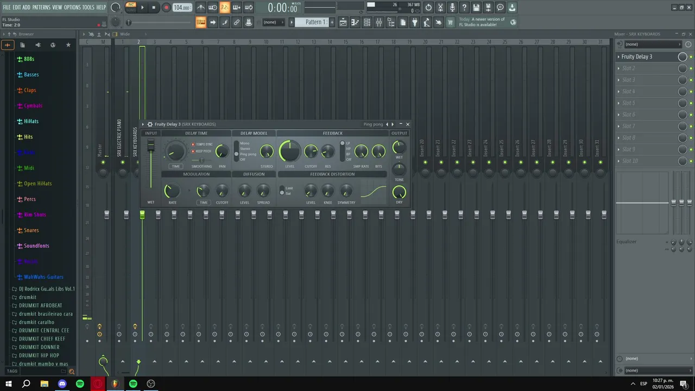Open the PATTERNS menu
Screen dimensions: 695x391
pyautogui.click(x=41, y=8)
